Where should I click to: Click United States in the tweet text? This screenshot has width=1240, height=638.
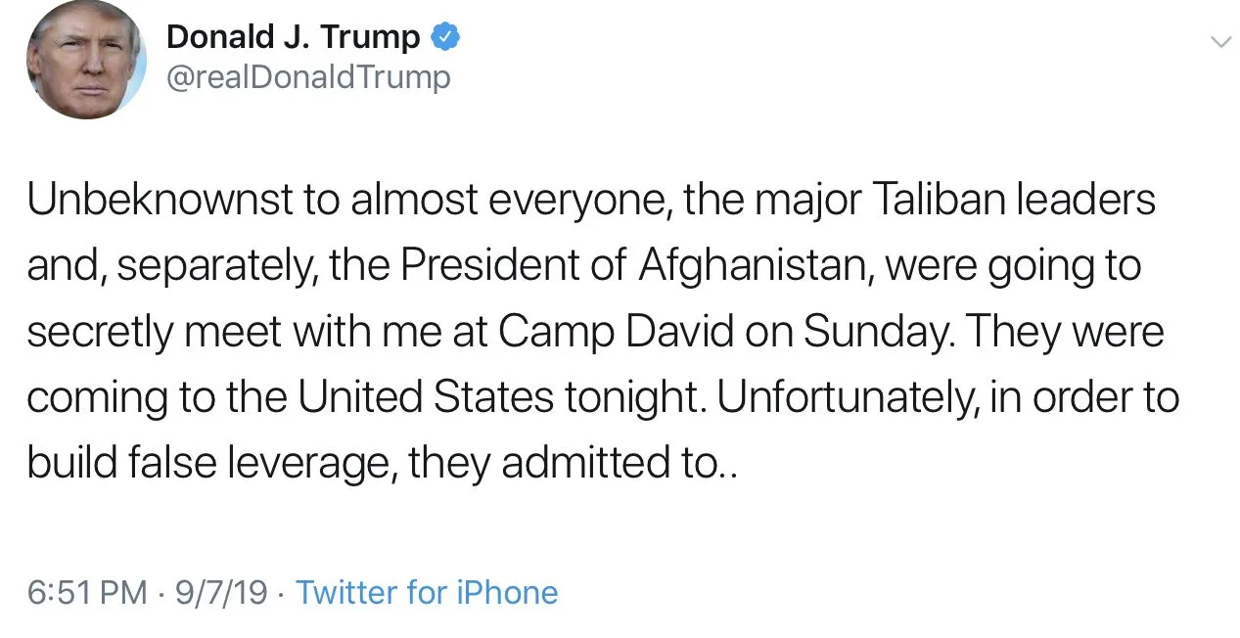[x=425, y=397]
